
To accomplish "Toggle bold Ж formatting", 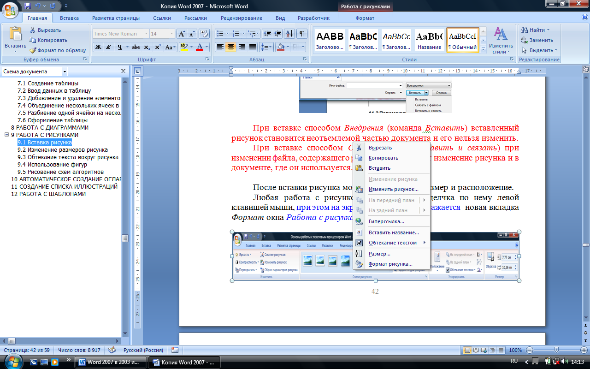I will coord(98,47).
